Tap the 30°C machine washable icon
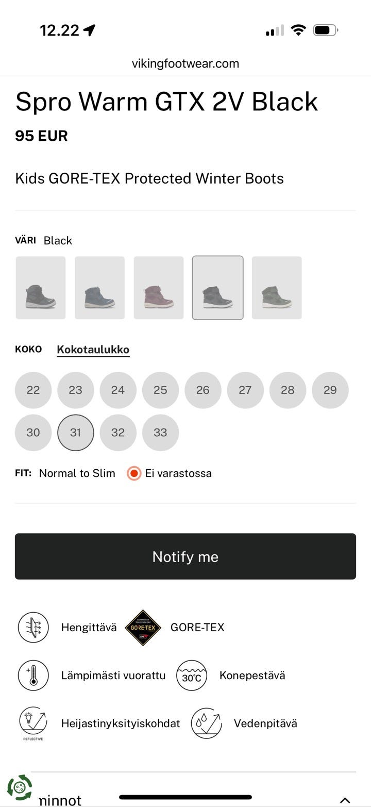The height and width of the screenshot is (807, 371). pyautogui.click(x=192, y=676)
